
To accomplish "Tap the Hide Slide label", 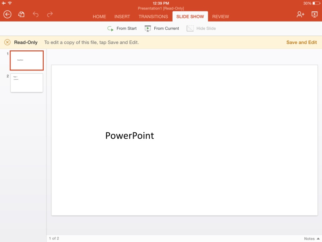I will pos(206,28).
